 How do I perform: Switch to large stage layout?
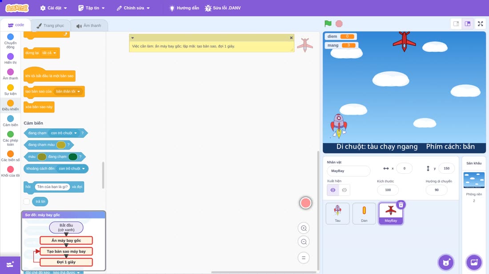coord(468,23)
